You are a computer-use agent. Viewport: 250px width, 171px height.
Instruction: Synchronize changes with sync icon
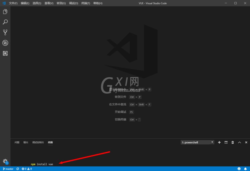pyautogui.click(x=17, y=169)
